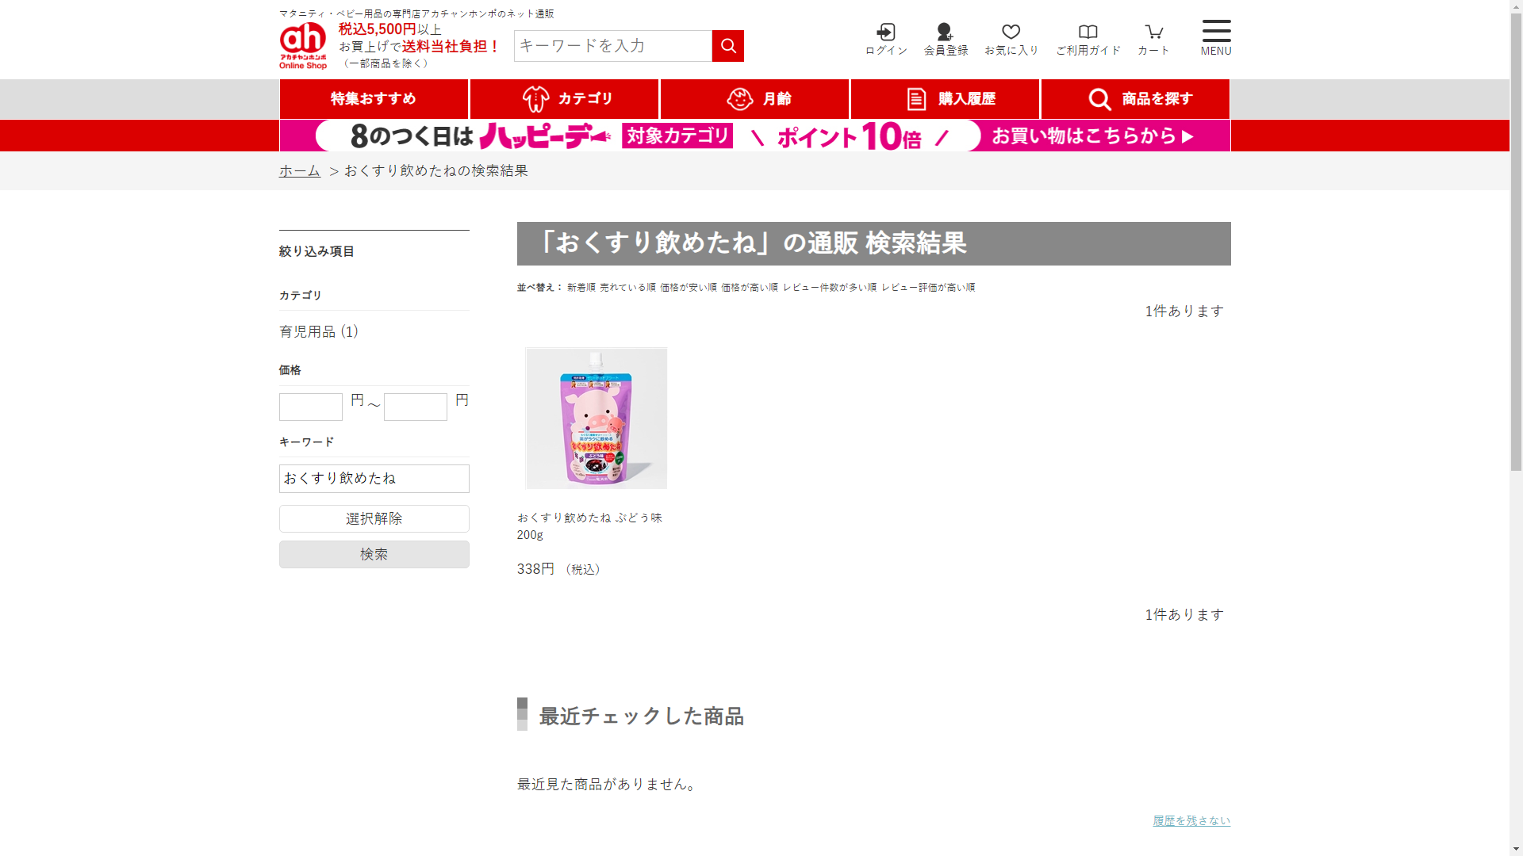Open the カテゴリ navigation tab
This screenshot has height=856, width=1523.
coord(564,99)
